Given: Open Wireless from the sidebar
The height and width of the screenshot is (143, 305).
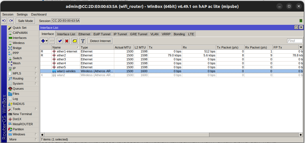Looking at the screenshot, I should point(18,43).
